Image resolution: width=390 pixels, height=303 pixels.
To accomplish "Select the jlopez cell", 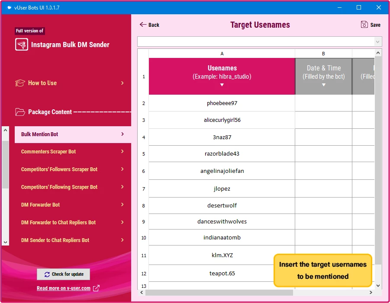I will (222, 189).
